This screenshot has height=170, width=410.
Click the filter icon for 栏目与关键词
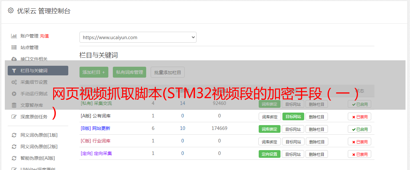[x=14, y=71]
